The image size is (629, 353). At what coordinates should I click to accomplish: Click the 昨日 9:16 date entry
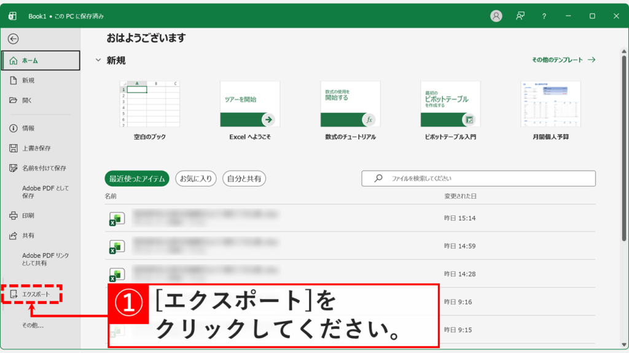pyautogui.click(x=458, y=302)
